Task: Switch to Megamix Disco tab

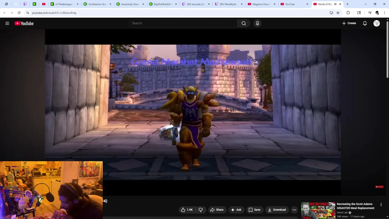Action: 261,4
